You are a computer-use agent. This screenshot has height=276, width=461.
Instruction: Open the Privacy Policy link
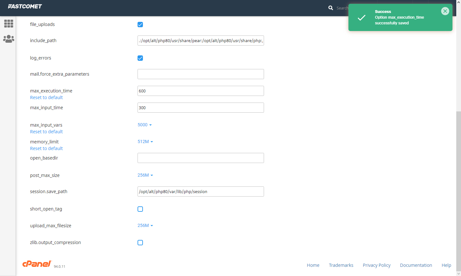coord(377,265)
